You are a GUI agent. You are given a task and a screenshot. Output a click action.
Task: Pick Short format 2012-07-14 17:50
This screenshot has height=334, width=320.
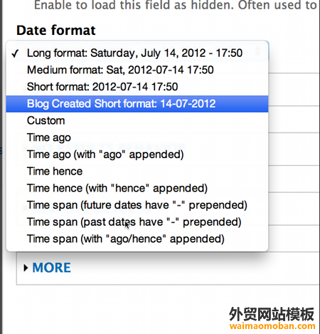tap(137, 87)
